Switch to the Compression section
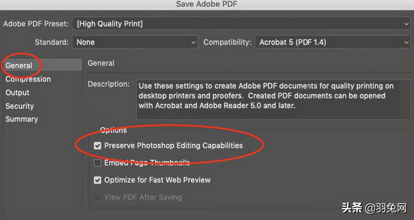The width and height of the screenshot is (414, 220). (28, 79)
